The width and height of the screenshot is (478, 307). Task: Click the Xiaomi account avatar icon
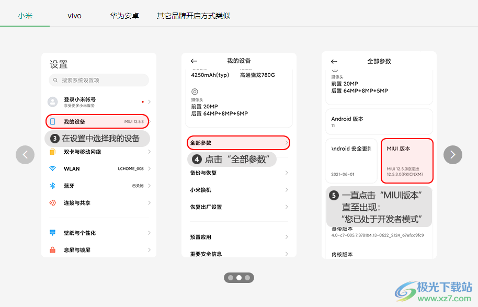click(53, 102)
